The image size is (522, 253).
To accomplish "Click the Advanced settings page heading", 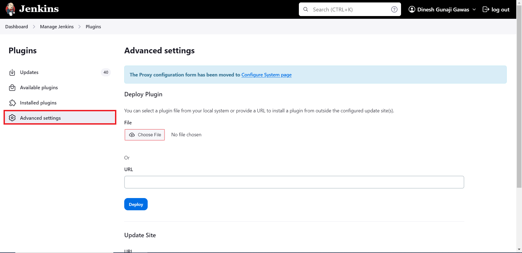I will (x=160, y=51).
